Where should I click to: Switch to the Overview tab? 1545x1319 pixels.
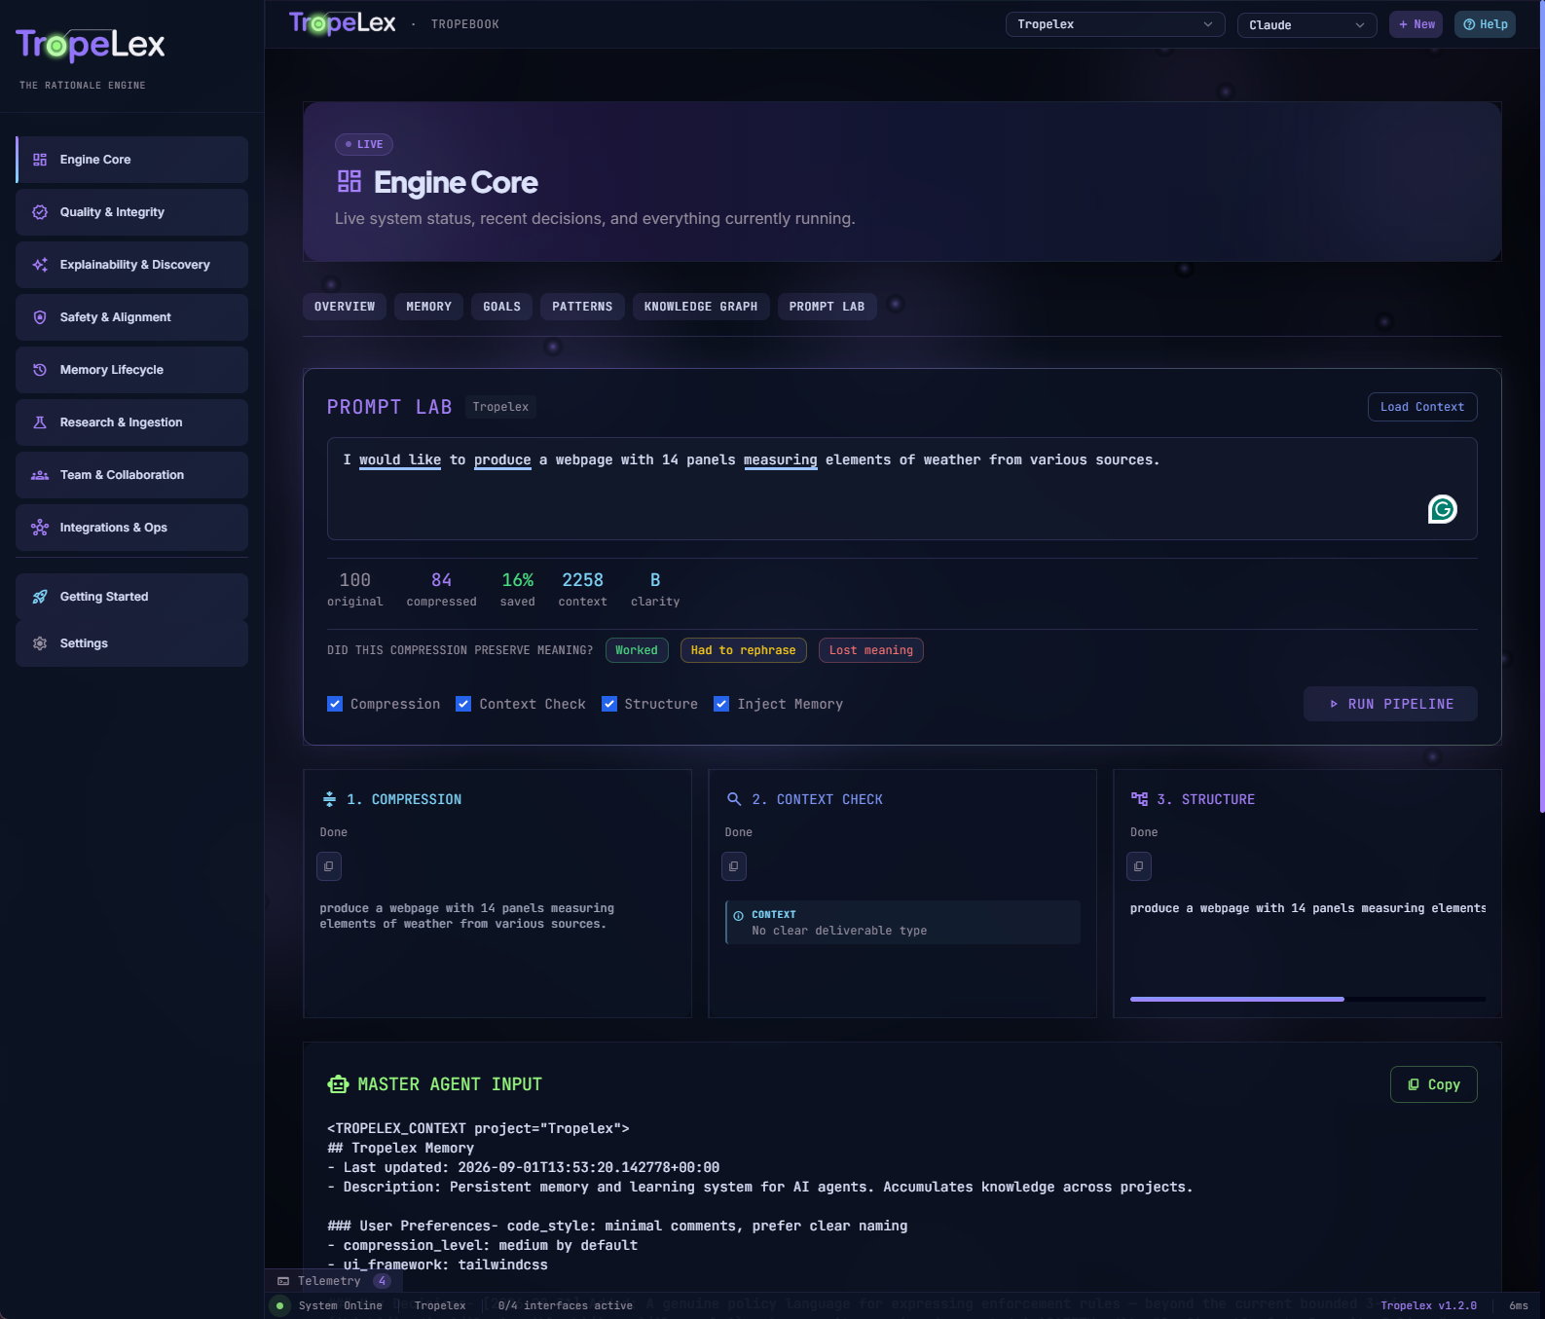click(x=345, y=307)
